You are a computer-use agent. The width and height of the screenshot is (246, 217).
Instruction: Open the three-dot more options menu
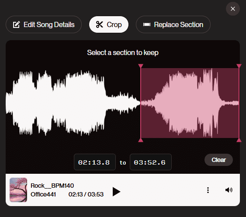[208, 190]
